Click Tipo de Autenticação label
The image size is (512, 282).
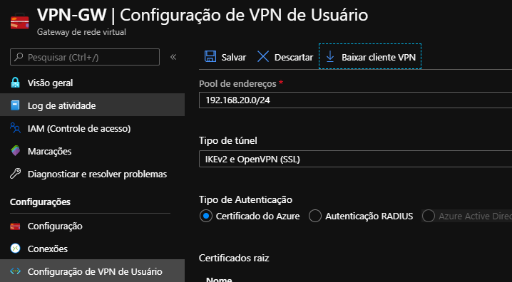245,199
